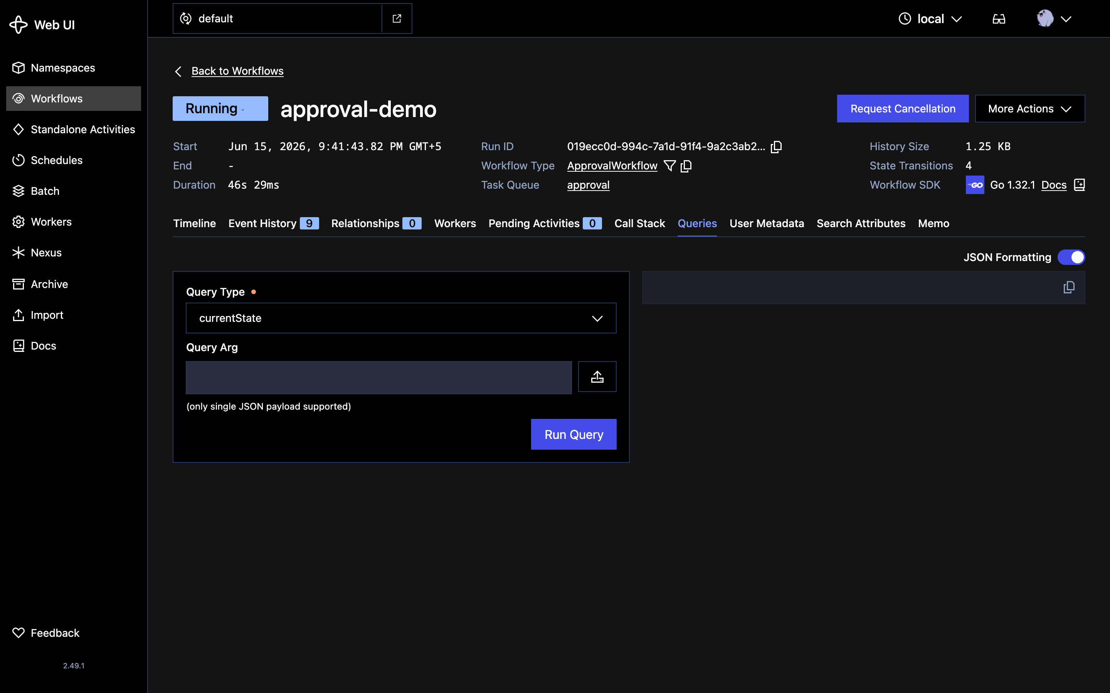Open the User Metadata tab
Image resolution: width=1110 pixels, height=693 pixels.
click(767, 223)
